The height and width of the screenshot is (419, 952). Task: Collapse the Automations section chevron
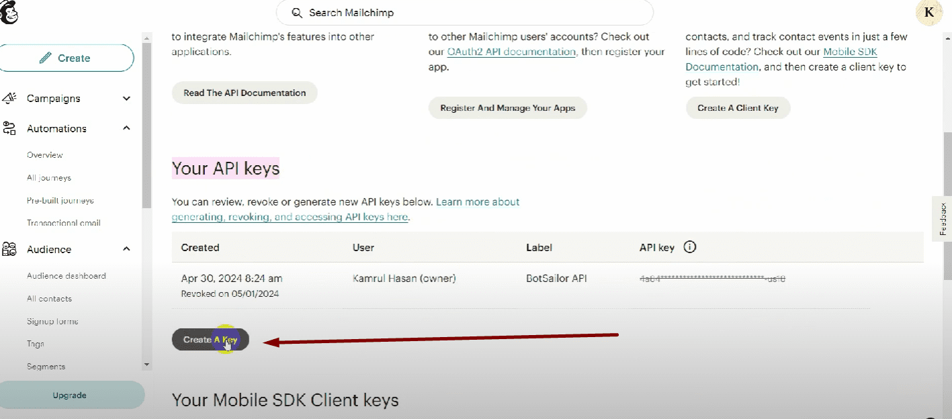(x=126, y=128)
